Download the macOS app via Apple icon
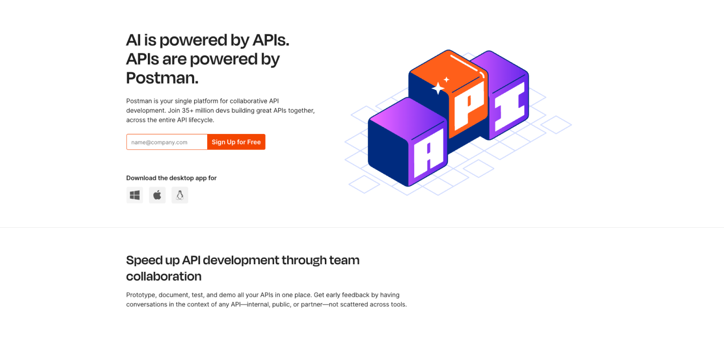Image resolution: width=724 pixels, height=337 pixels. (157, 195)
